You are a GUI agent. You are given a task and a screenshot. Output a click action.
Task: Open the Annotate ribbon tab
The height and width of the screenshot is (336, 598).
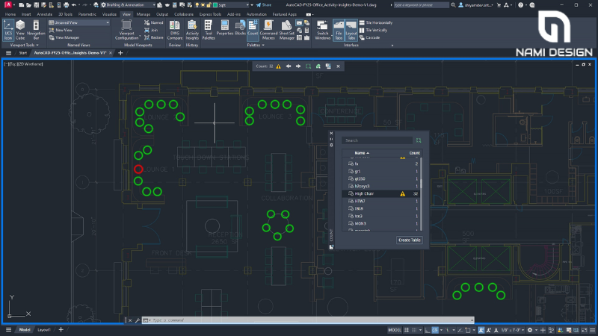(44, 14)
